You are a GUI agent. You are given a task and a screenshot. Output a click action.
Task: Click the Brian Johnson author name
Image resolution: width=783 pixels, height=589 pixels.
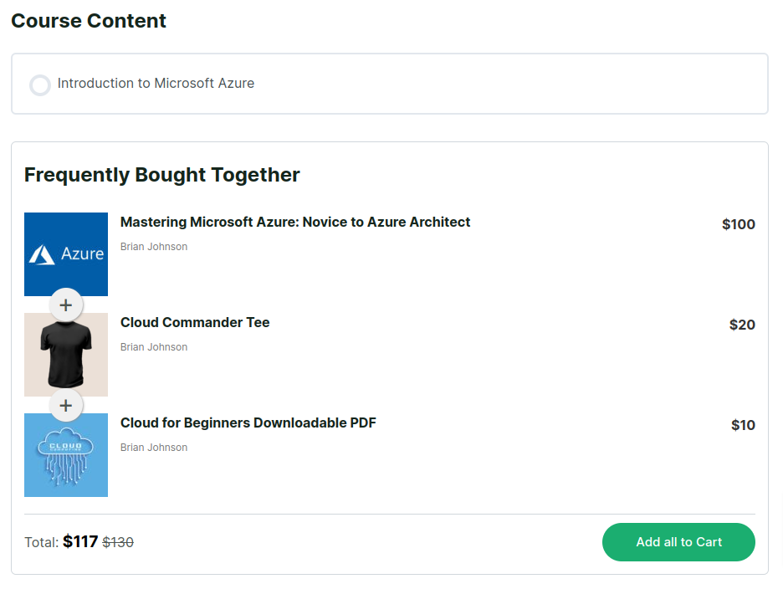[x=154, y=246]
